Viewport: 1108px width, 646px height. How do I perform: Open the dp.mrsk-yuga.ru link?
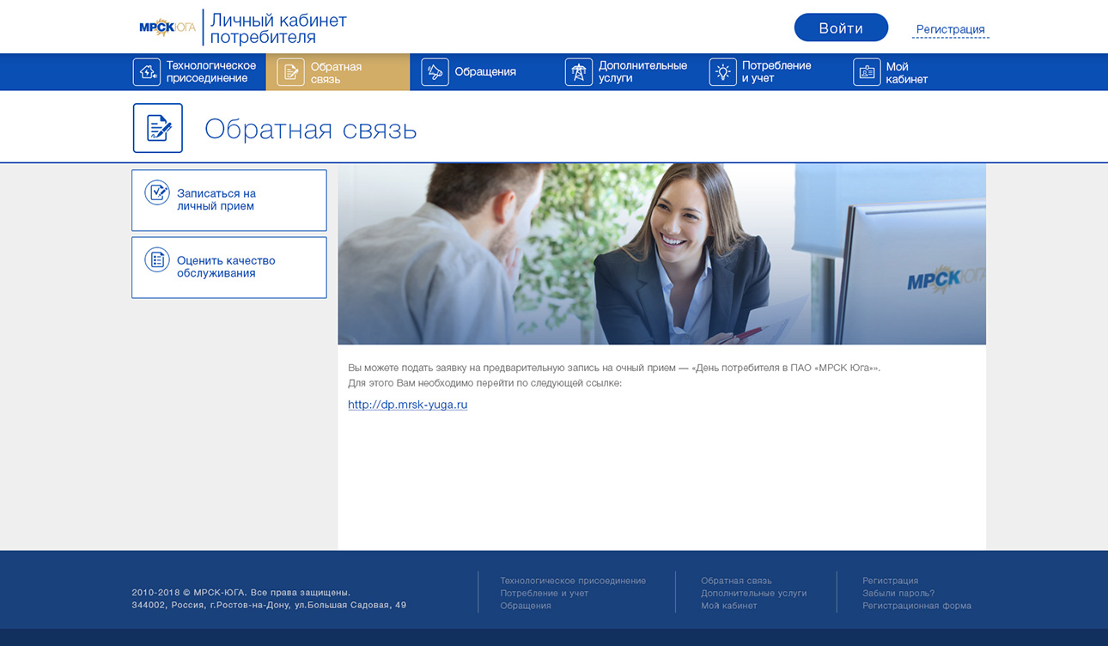tap(407, 405)
